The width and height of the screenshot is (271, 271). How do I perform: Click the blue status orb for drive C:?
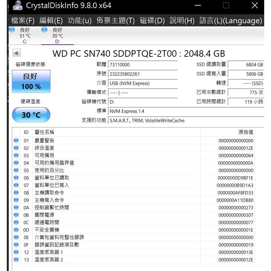point(12,29)
